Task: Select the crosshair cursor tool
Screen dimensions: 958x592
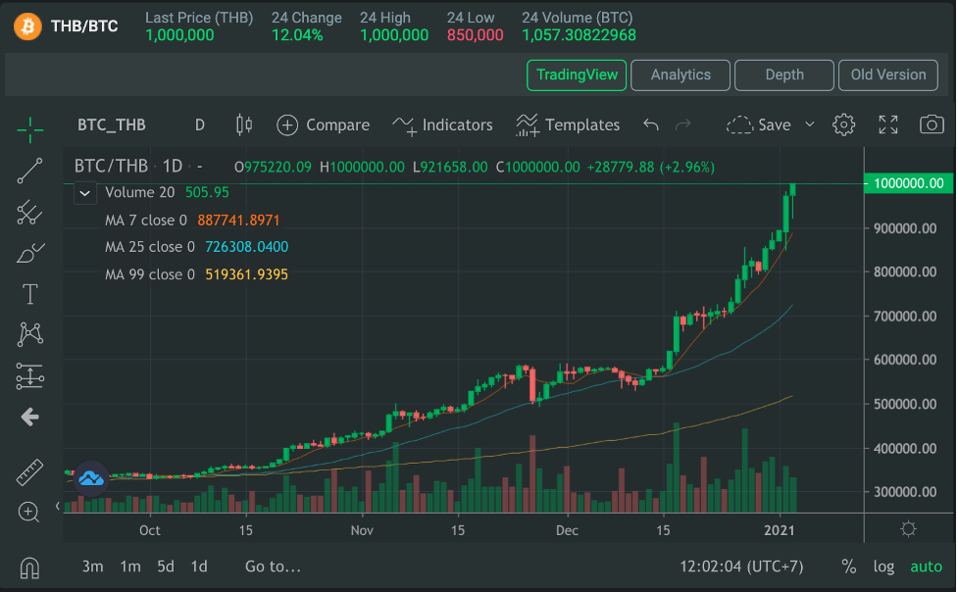Action: (30, 127)
